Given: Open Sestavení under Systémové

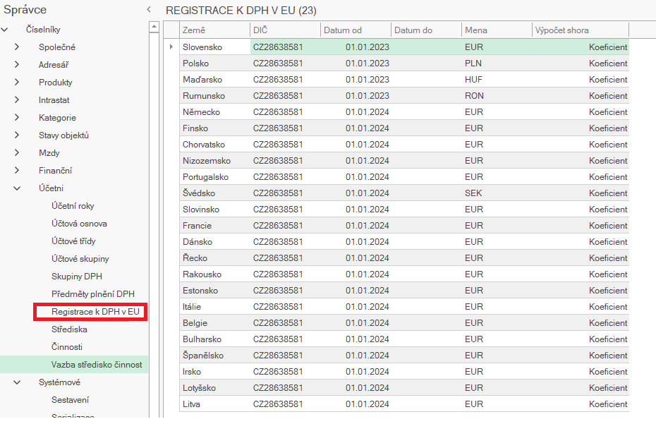Looking at the screenshot, I should tap(71, 400).
